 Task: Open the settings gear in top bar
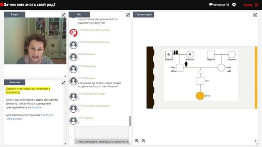[234, 4]
